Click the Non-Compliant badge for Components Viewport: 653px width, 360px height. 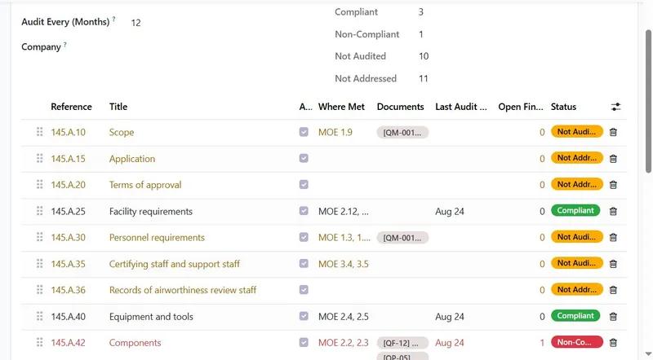[577, 343]
